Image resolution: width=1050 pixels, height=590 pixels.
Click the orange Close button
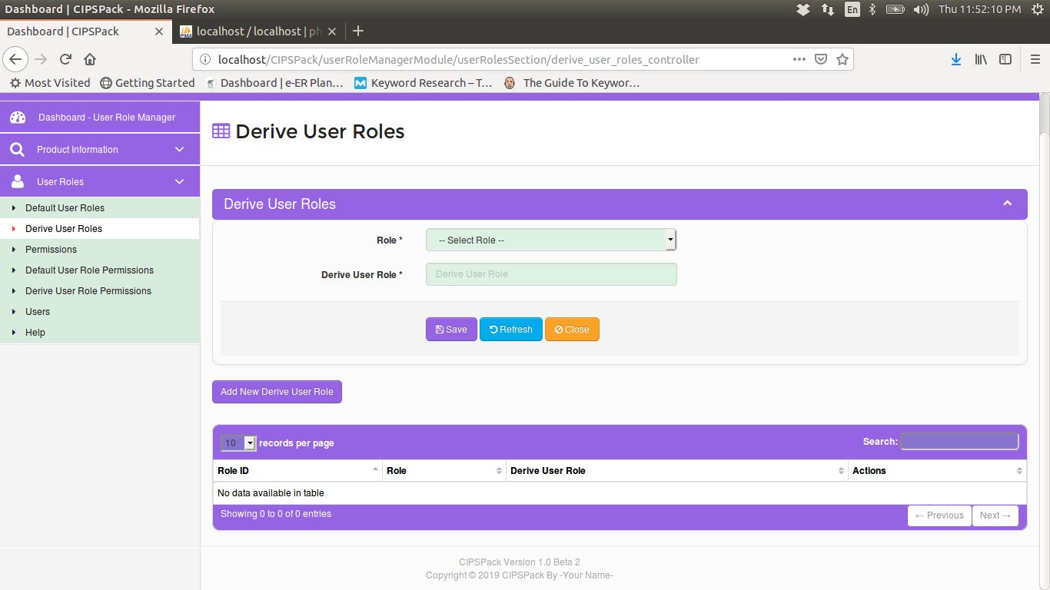click(x=572, y=330)
